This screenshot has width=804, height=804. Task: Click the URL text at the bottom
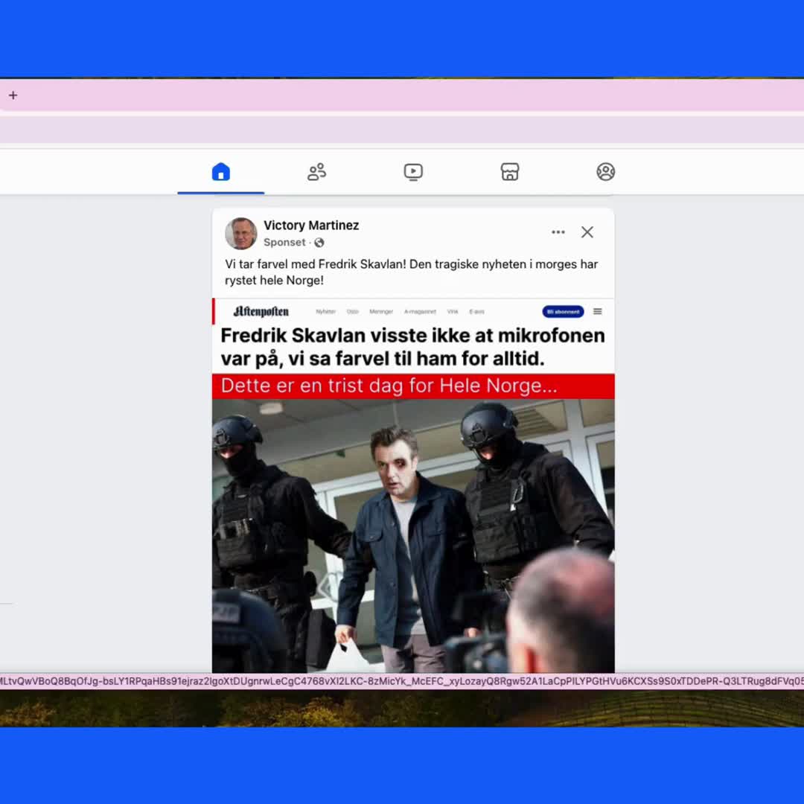click(x=402, y=680)
